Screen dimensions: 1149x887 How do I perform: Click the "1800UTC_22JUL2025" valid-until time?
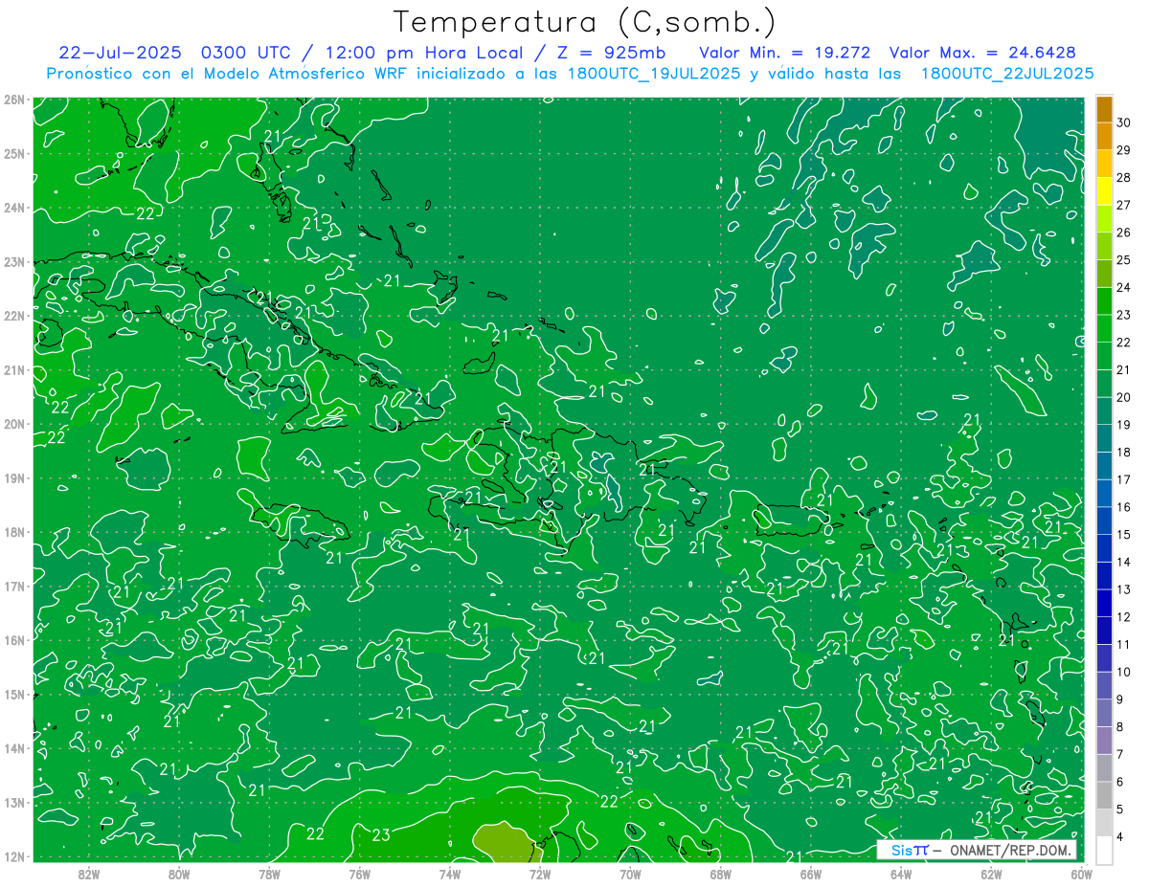[x=1006, y=73]
